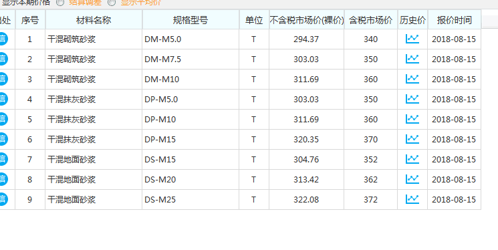The width and height of the screenshot is (498, 250).
Task: Open history price chart for DM-M7.5
Action: click(412, 59)
